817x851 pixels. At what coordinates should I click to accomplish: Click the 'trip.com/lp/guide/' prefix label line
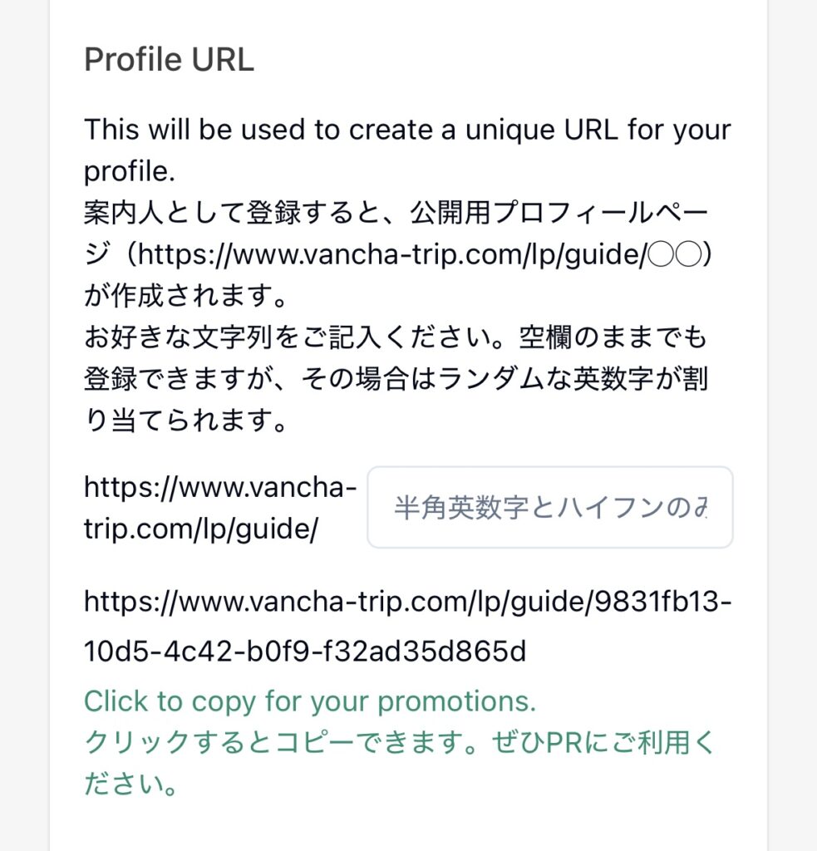[x=200, y=528]
